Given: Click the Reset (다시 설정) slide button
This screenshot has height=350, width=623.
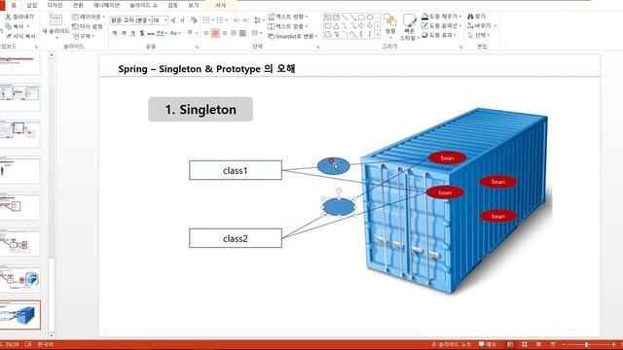Looking at the screenshot, I should coord(88,26).
